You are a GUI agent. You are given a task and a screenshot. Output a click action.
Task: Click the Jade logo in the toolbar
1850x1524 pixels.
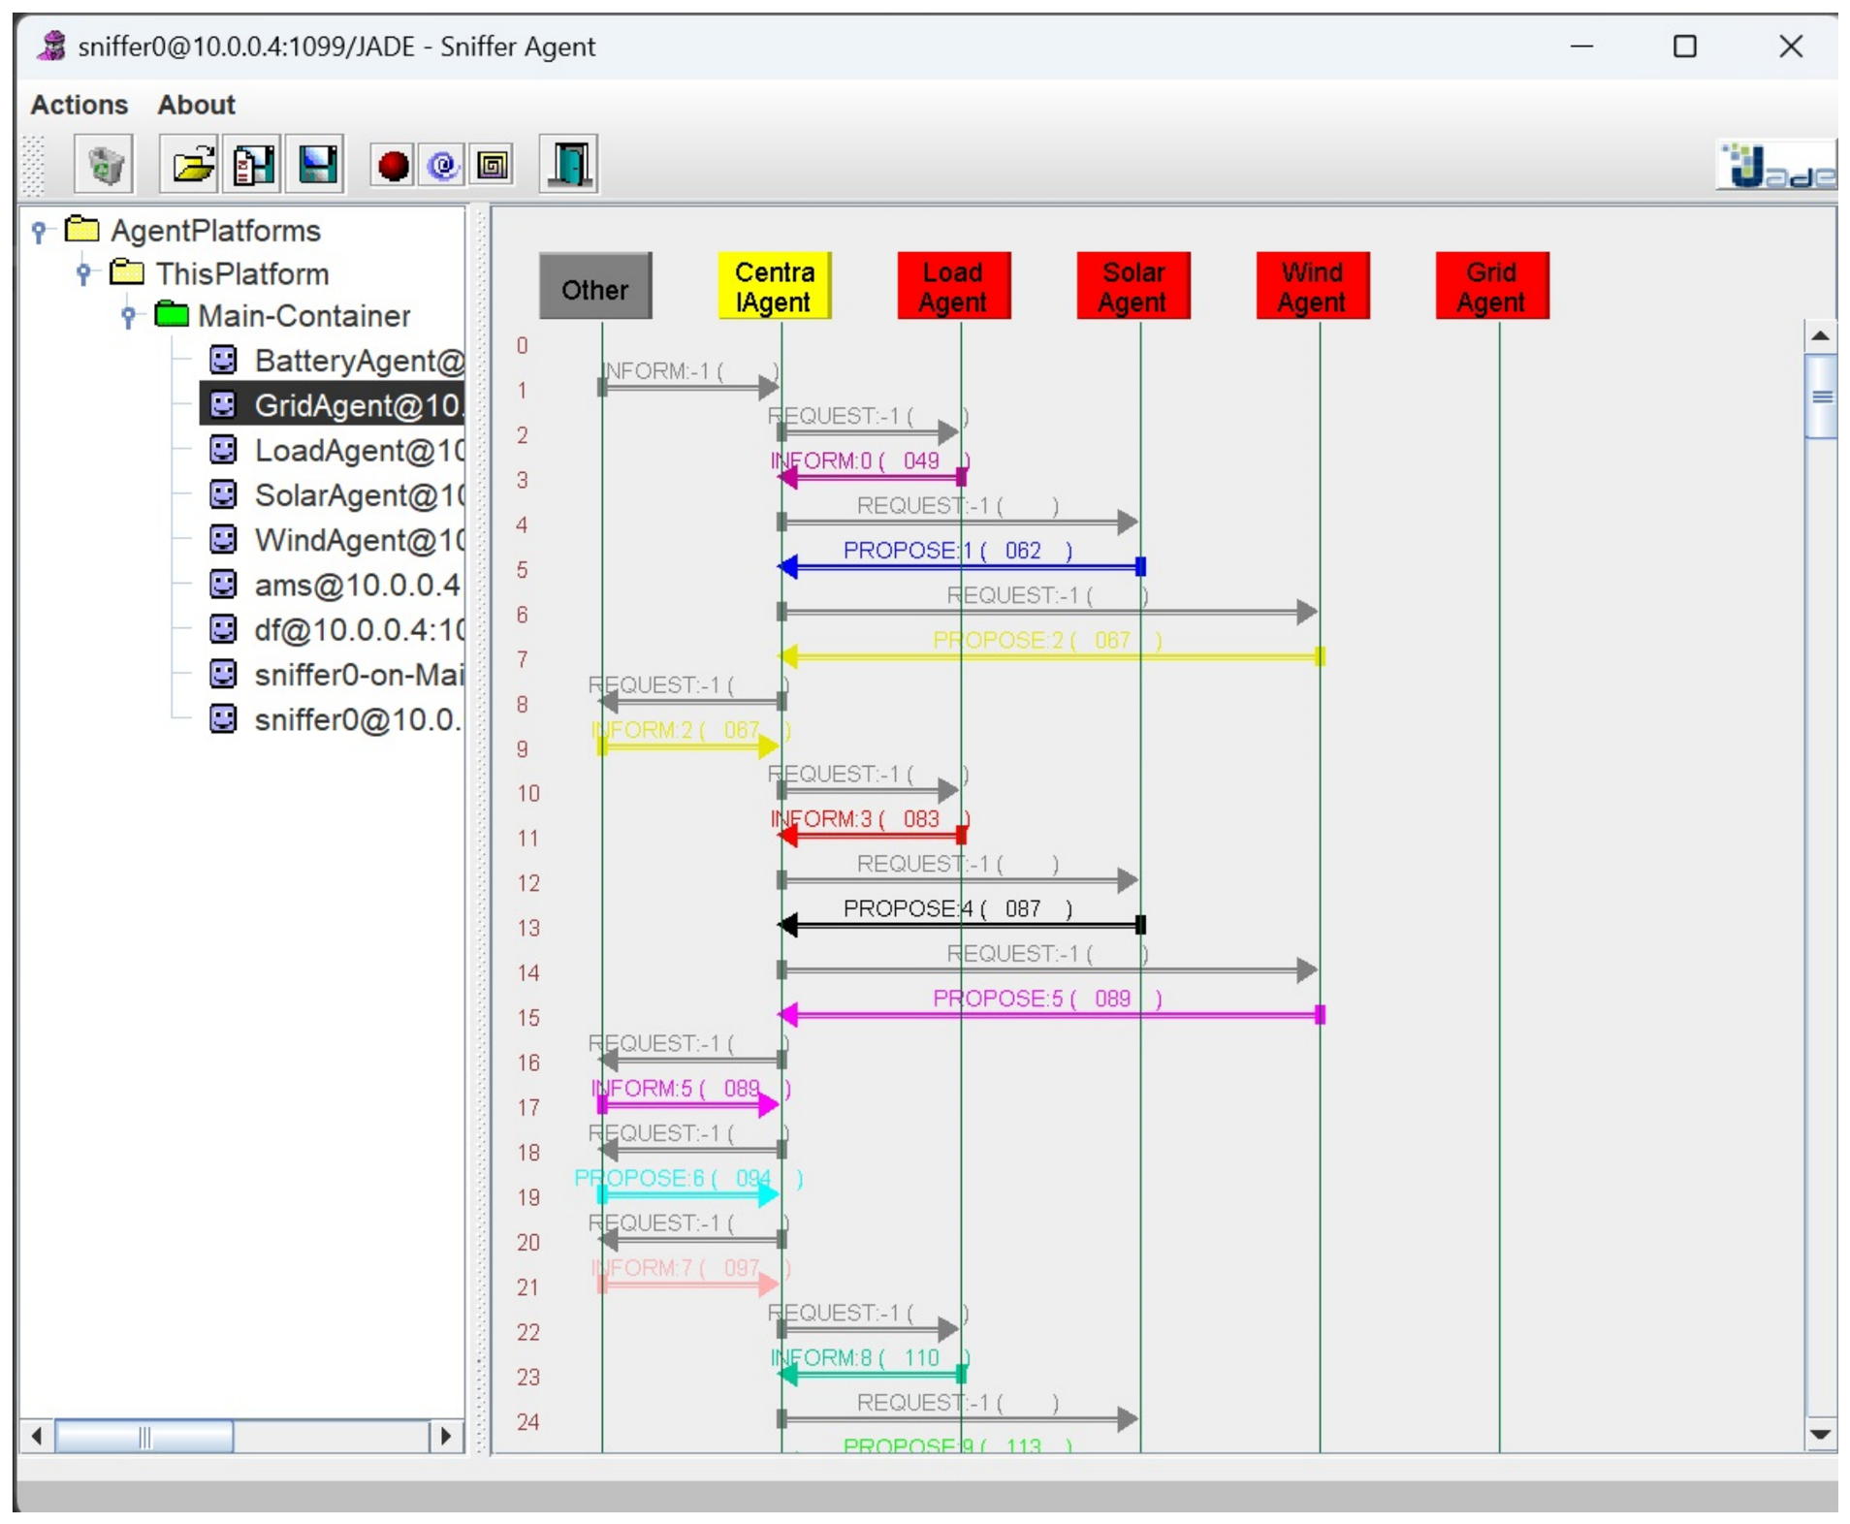[1776, 166]
